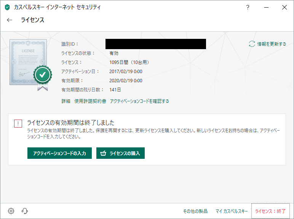The width and height of the screenshot is (294, 219).
Task: Click the Kaspersky shield logo in title bar
Action: [7, 7]
